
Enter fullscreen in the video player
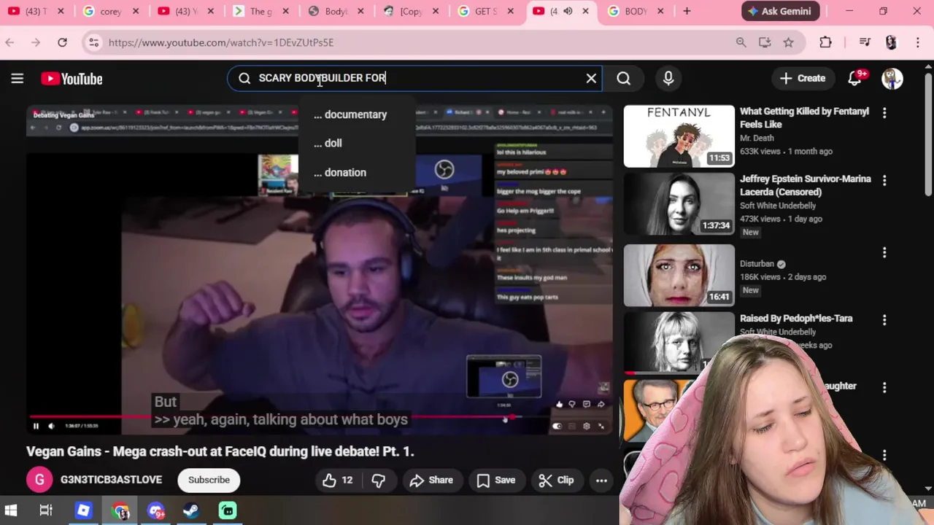[601, 426]
